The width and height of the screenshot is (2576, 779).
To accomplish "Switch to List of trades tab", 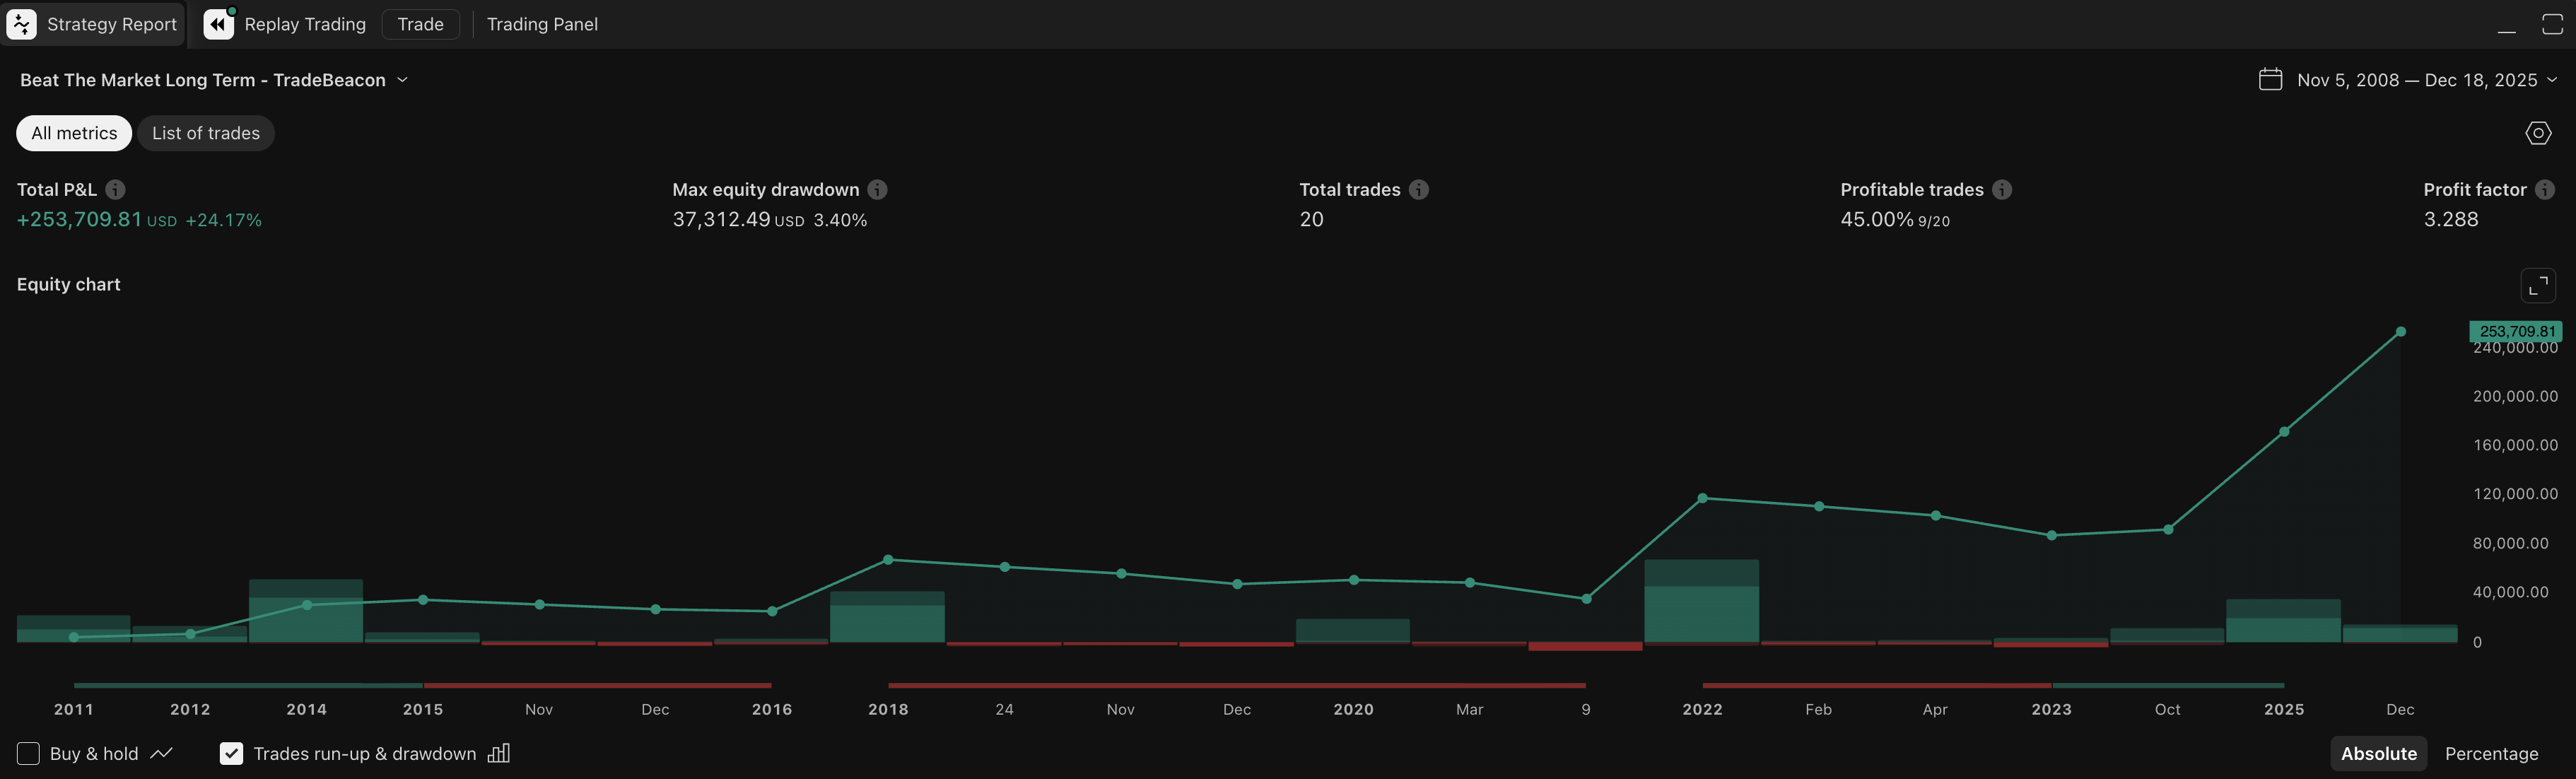I will click(x=205, y=133).
